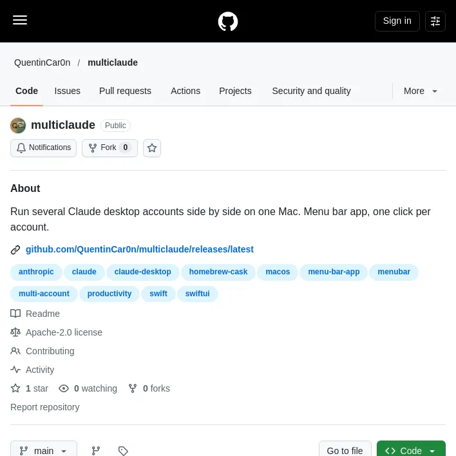Select the homebrew-cask topic tag

[x=218, y=272]
